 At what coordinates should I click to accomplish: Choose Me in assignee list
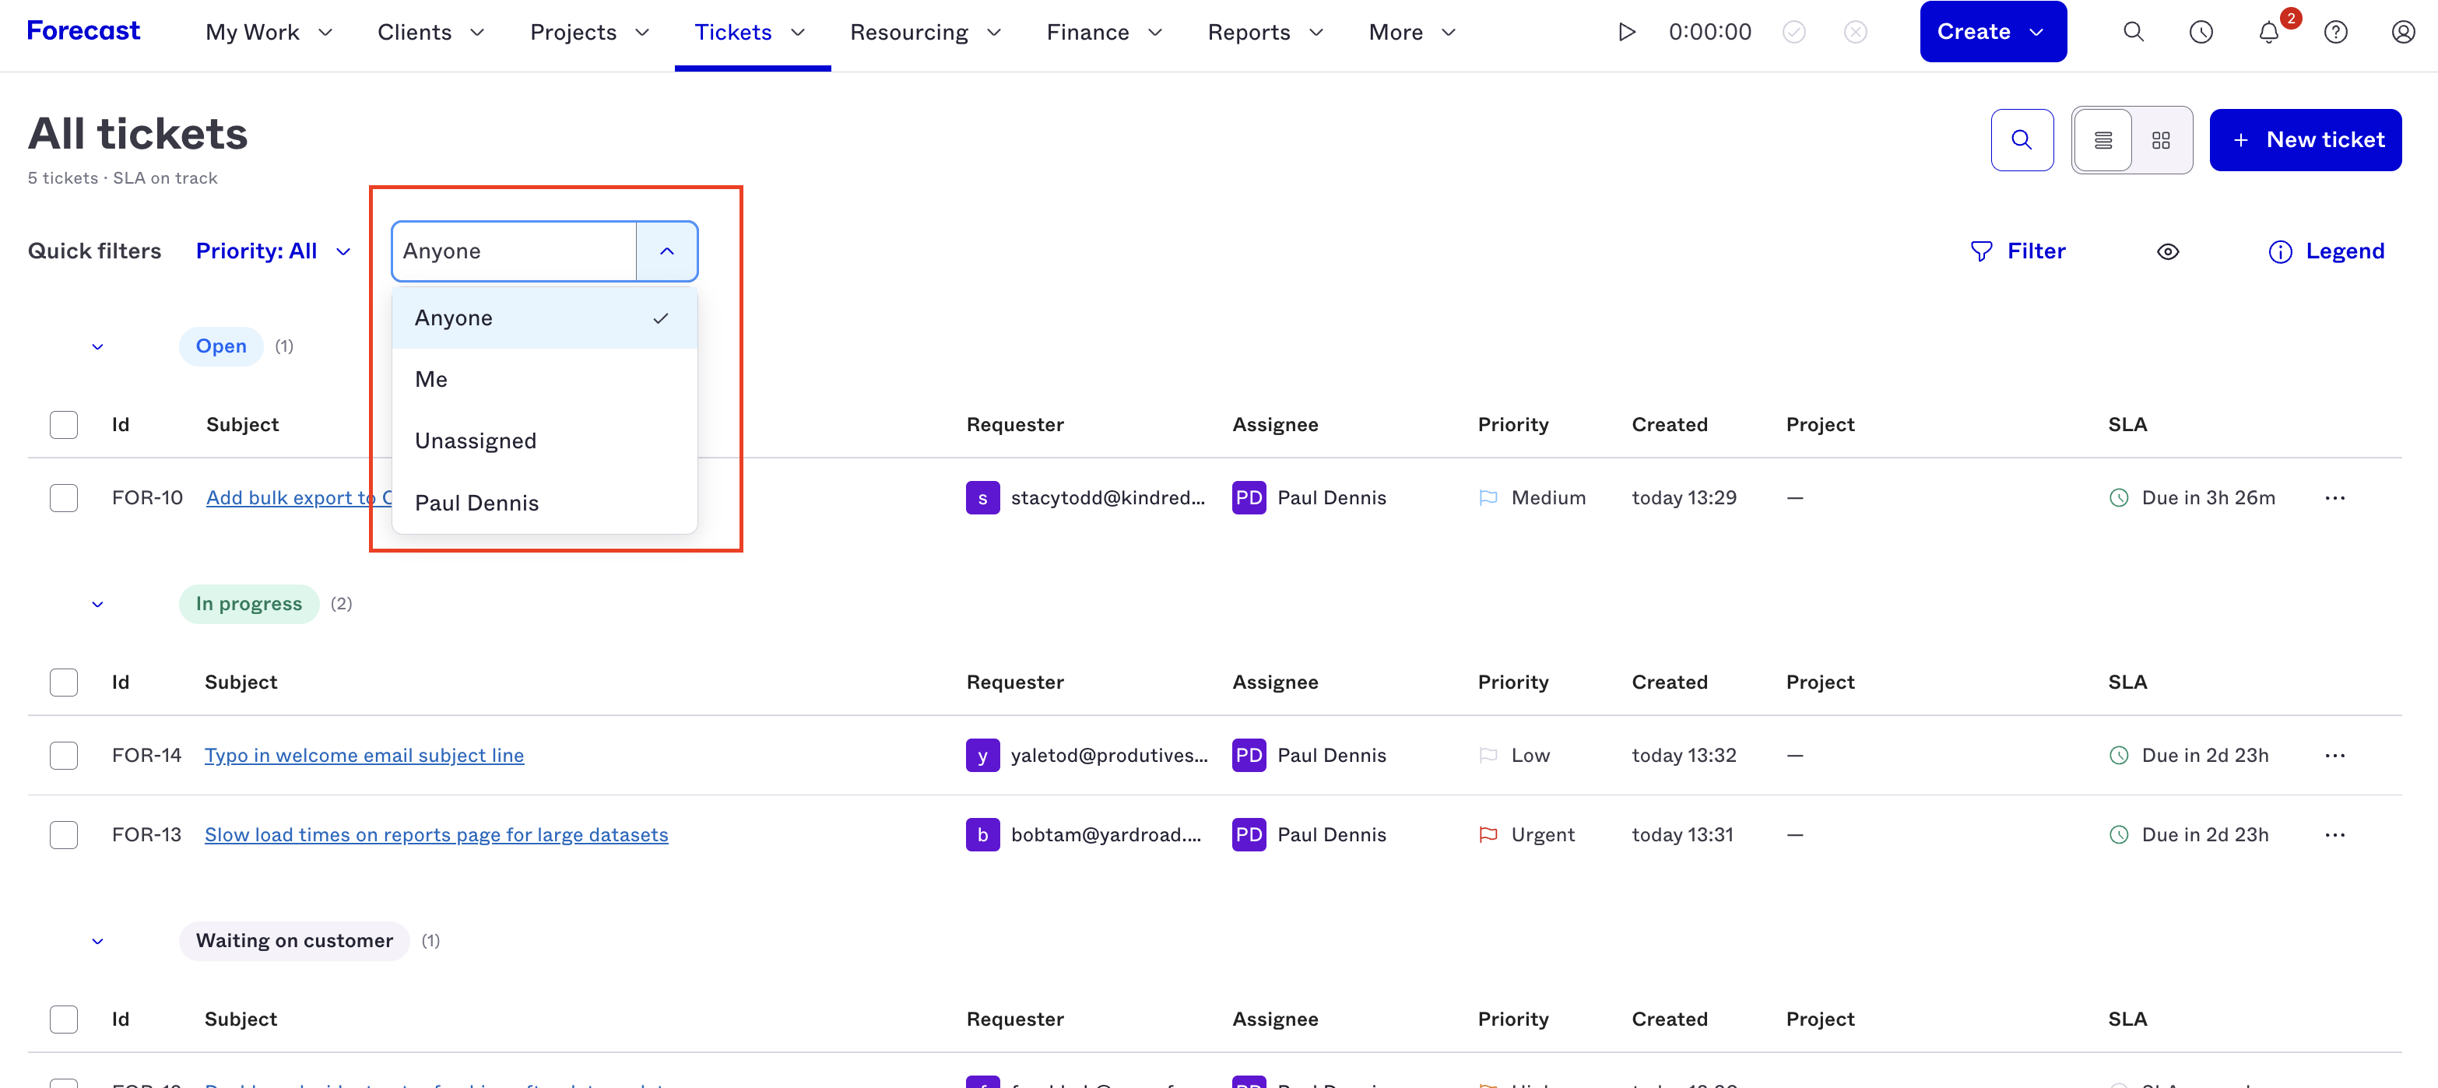[x=544, y=379]
